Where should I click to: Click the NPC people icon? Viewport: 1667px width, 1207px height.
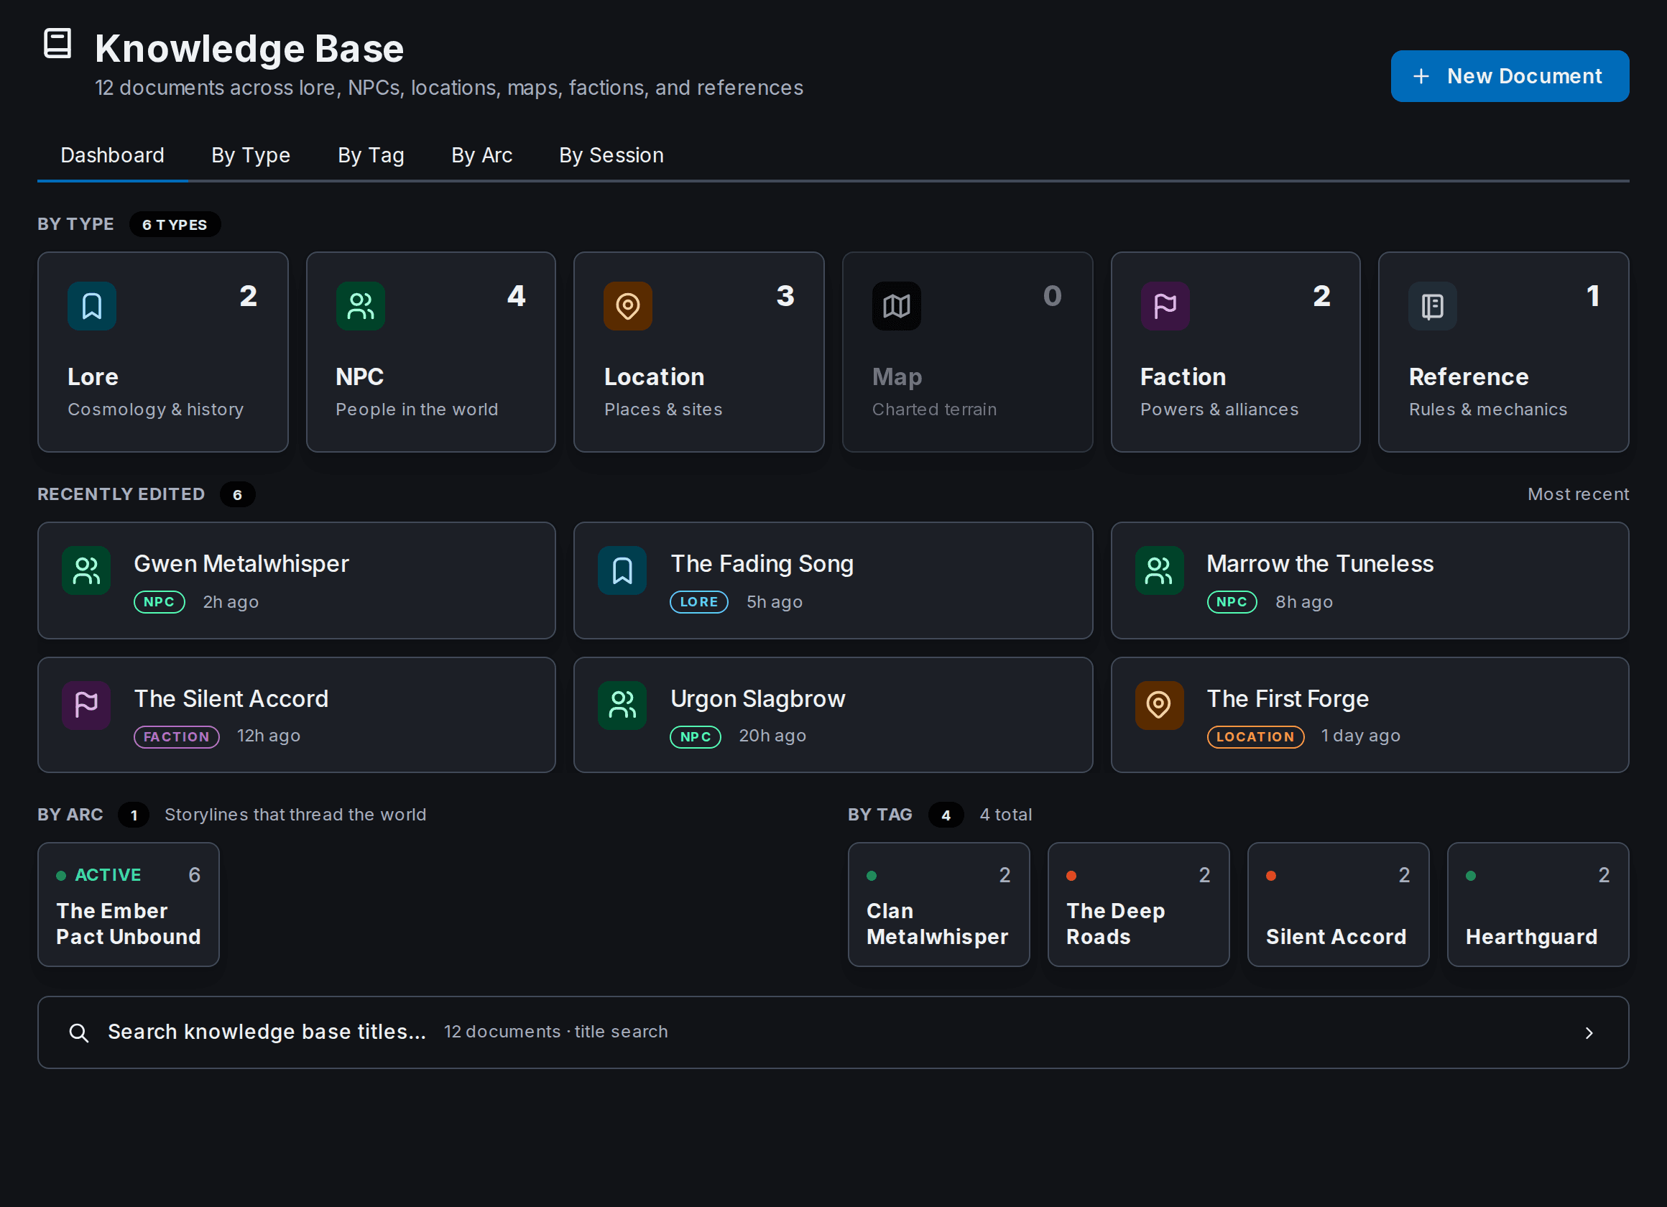tap(360, 306)
